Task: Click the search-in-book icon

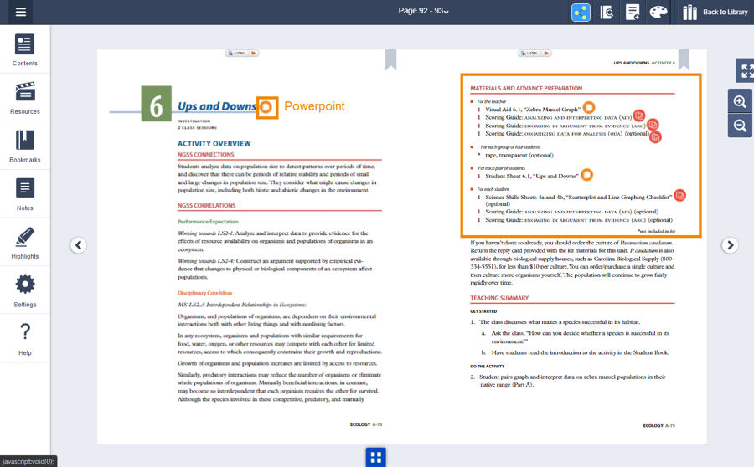Action: [607, 12]
